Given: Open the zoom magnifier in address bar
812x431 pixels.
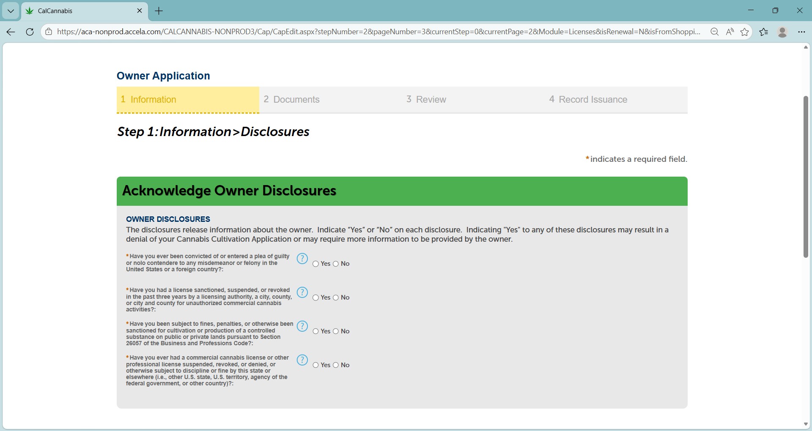Looking at the screenshot, I should click(x=715, y=32).
